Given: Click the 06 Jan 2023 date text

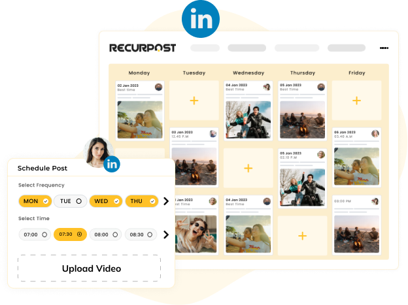Looking at the screenshot, I should pos(345,132).
